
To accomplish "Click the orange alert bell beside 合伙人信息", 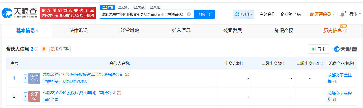I will click(x=44, y=49).
